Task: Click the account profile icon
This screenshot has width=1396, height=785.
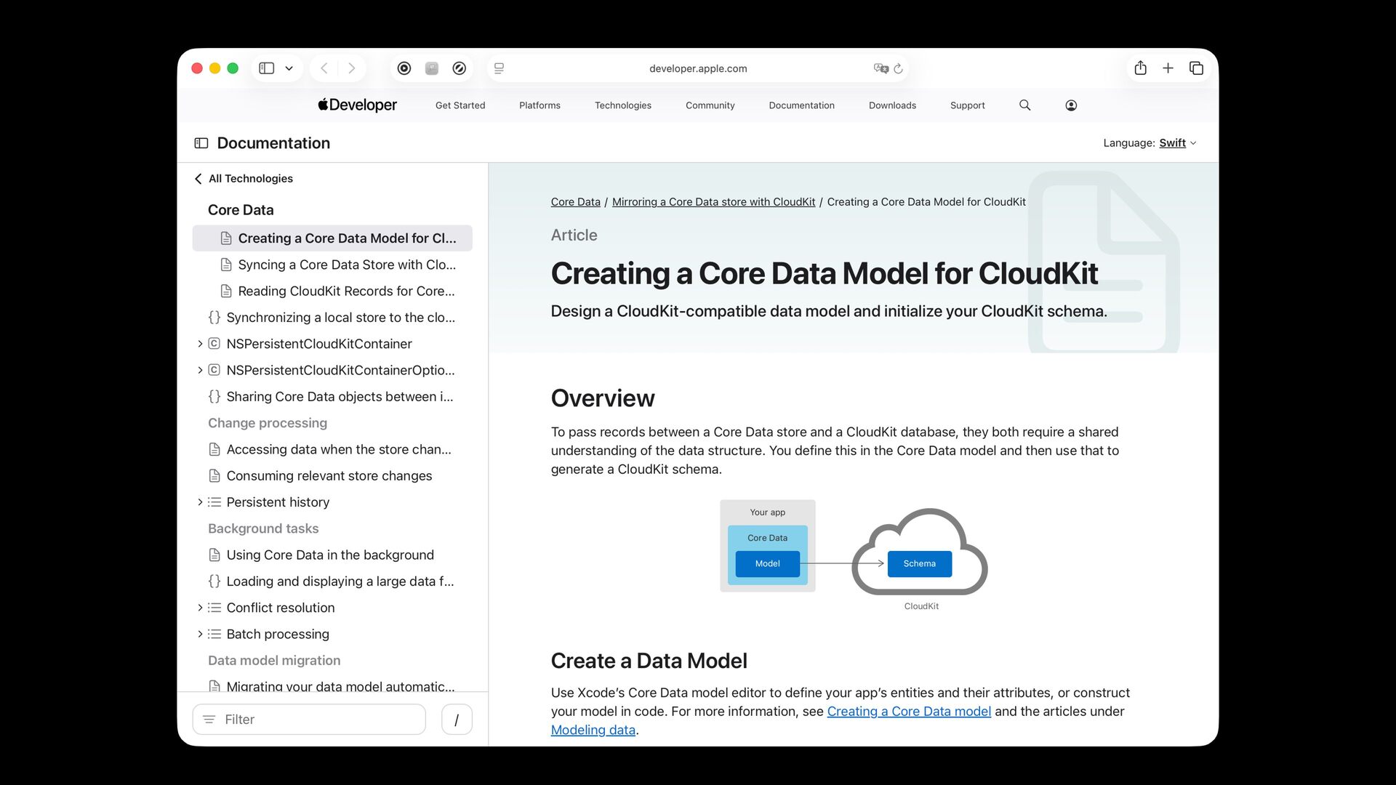Action: click(x=1071, y=105)
